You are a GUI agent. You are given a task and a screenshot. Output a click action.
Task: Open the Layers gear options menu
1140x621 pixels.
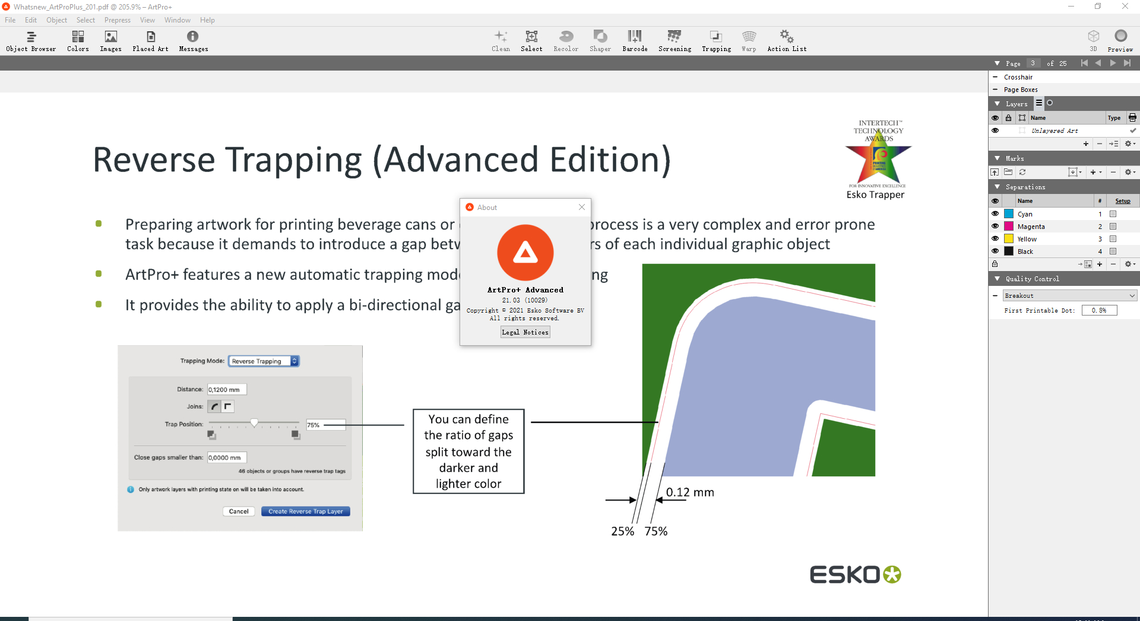(x=1130, y=144)
